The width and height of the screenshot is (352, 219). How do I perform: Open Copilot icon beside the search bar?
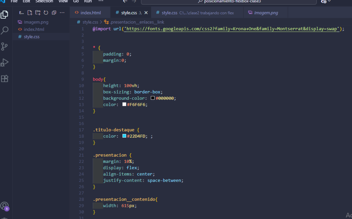click(x=324, y=2)
